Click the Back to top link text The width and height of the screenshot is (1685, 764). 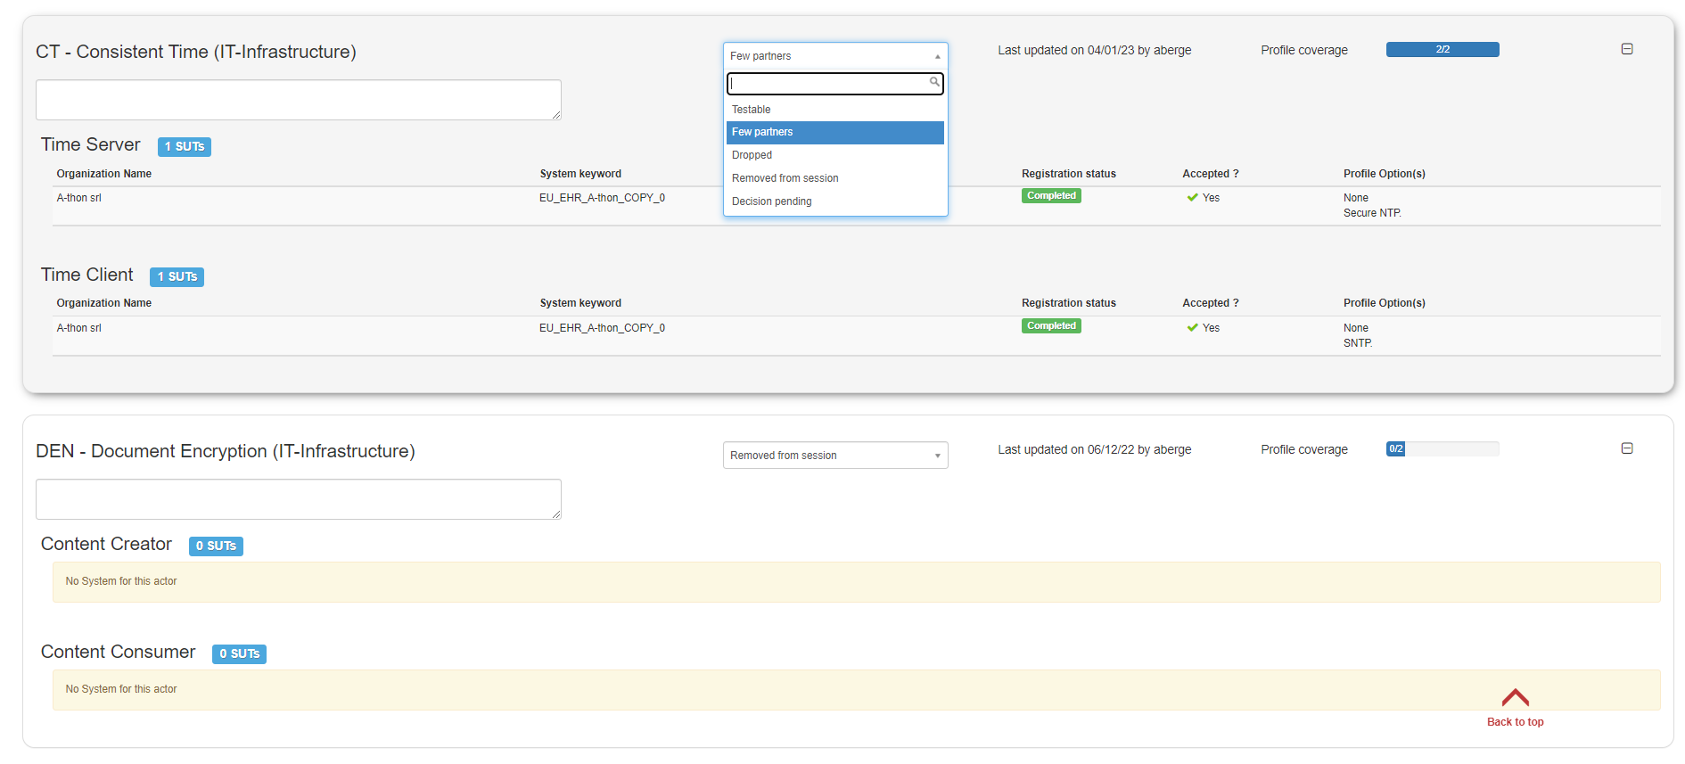(x=1515, y=722)
